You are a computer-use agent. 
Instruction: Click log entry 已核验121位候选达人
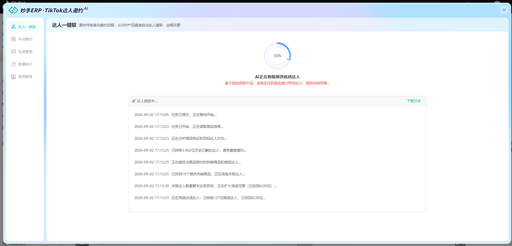click(x=219, y=198)
